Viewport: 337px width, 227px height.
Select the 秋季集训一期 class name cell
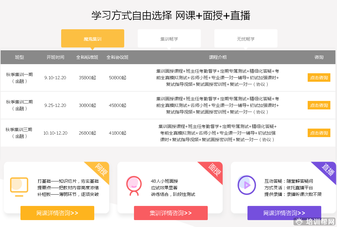(20, 78)
